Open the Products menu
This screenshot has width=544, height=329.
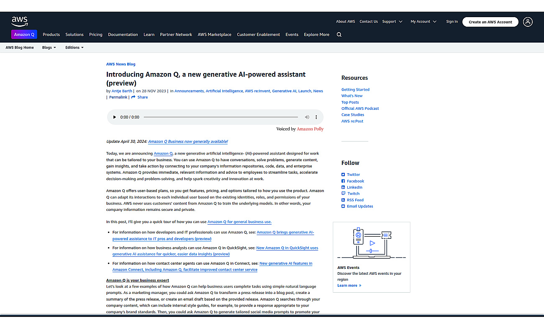[51, 35]
